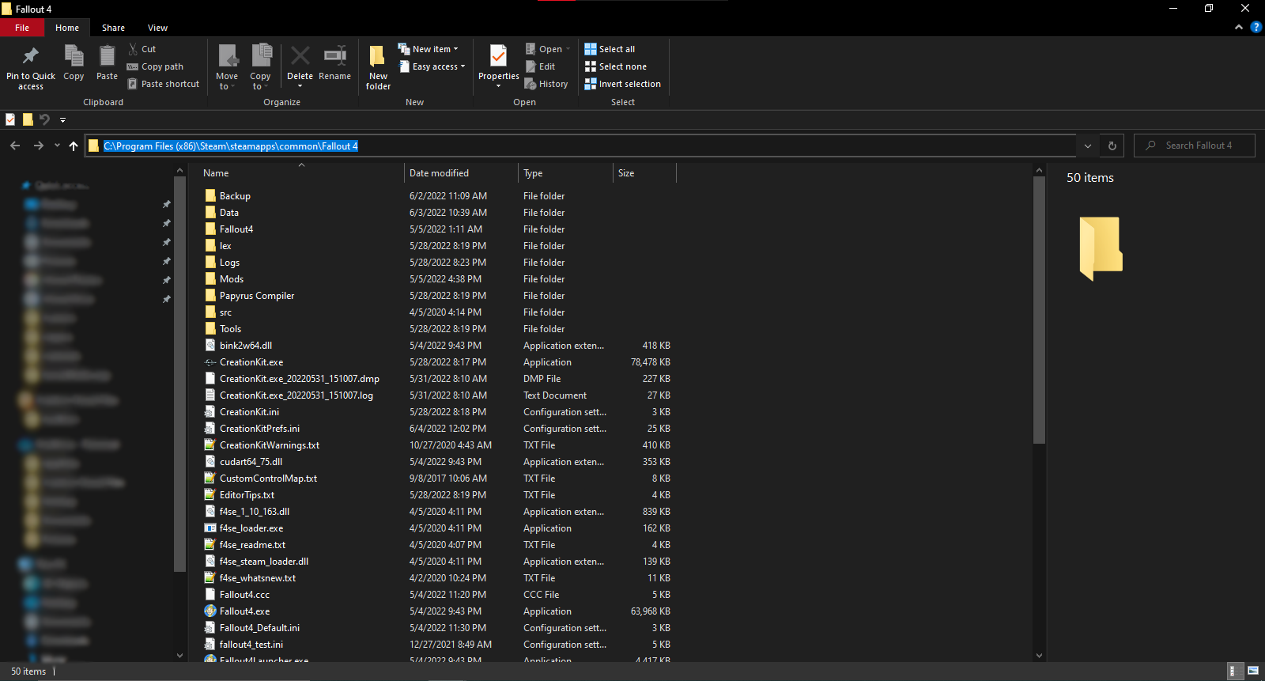
Task: Open Customize Quick Access Toolbar dropdown
Action: tap(62, 120)
